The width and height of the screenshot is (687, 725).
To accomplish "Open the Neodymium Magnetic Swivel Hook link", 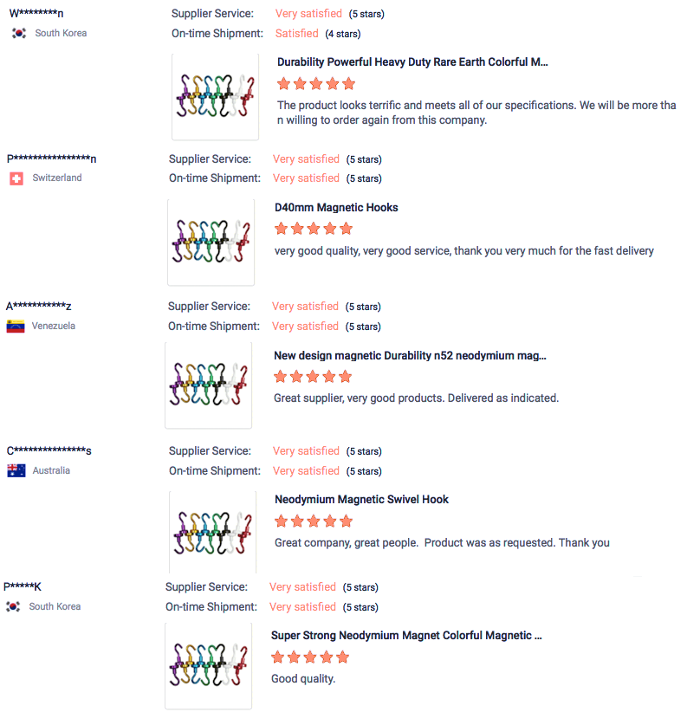I will pos(361,500).
